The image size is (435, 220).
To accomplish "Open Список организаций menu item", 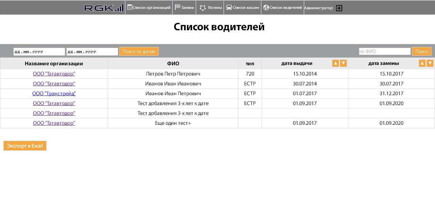I will tap(149, 7).
